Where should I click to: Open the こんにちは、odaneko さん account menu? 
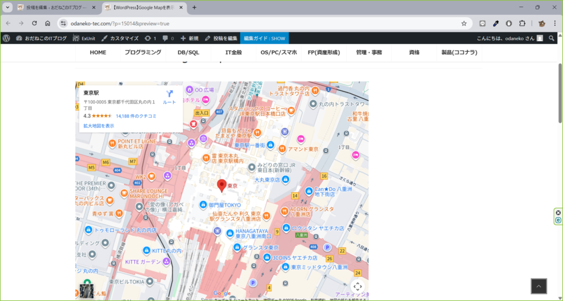pos(505,39)
